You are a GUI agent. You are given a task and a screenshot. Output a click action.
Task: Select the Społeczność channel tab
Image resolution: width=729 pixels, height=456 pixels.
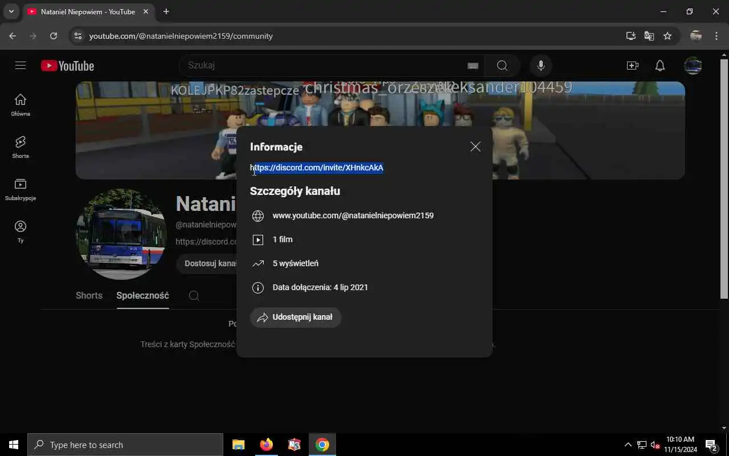tap(142, 296)
